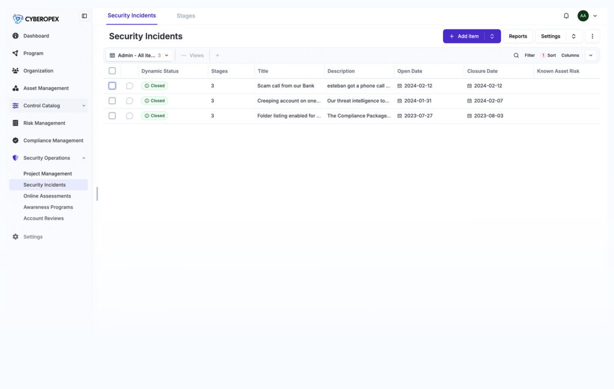
Task: Open the notifications bell
Action: click(x=566, y=16)
